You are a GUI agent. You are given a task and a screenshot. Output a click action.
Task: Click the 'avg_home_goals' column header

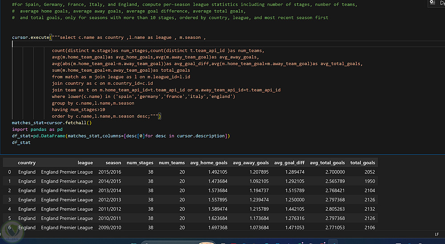(x=209, y=163)
